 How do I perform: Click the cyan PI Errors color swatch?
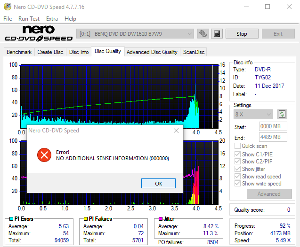[11, 219]
